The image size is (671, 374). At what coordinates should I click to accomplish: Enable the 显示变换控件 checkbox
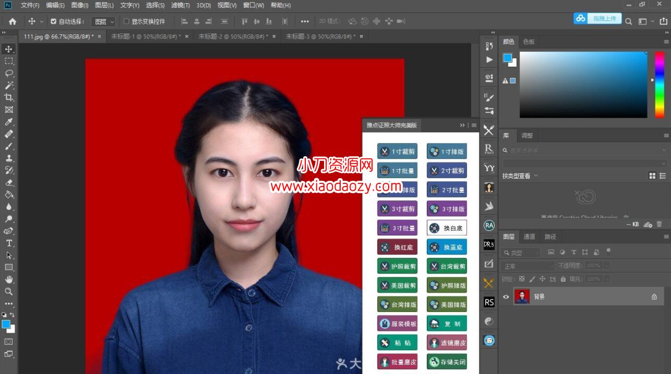[126, 21]
